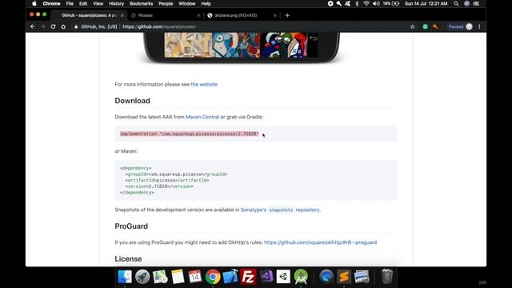This screenshot has width=512, height=288.
Task: Open Finder from the dock
Action: [x=125, y=277]
